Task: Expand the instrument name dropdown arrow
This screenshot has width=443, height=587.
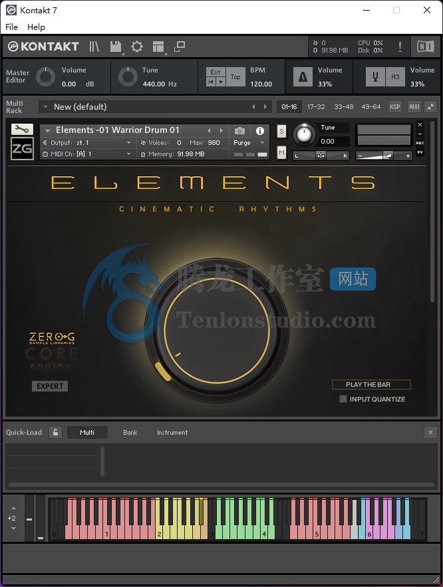Action: tap(47, 131)
